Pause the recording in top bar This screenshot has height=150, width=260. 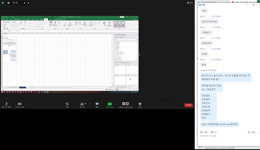(25, 3)
